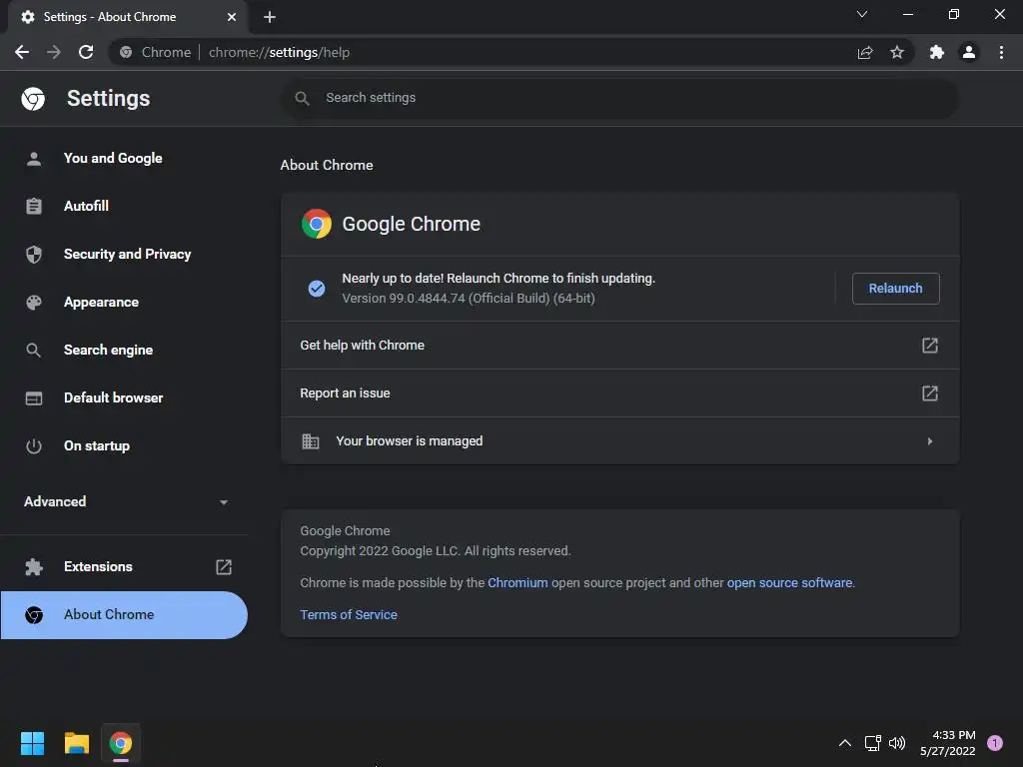Viewport: 1023px width, 767px height.
Task: Click the Autofill clipboard icon
Action: (x=34, y=206)
